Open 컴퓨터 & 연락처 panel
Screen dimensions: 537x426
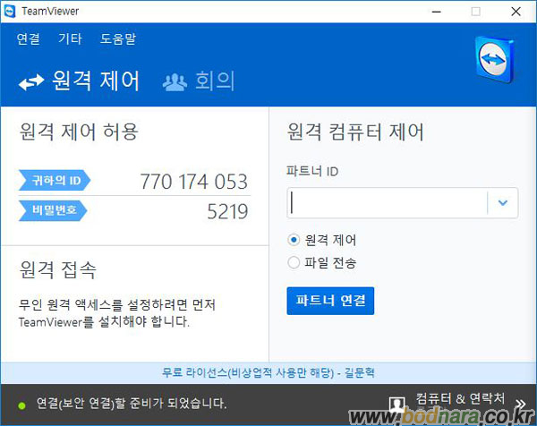[460, 398]
